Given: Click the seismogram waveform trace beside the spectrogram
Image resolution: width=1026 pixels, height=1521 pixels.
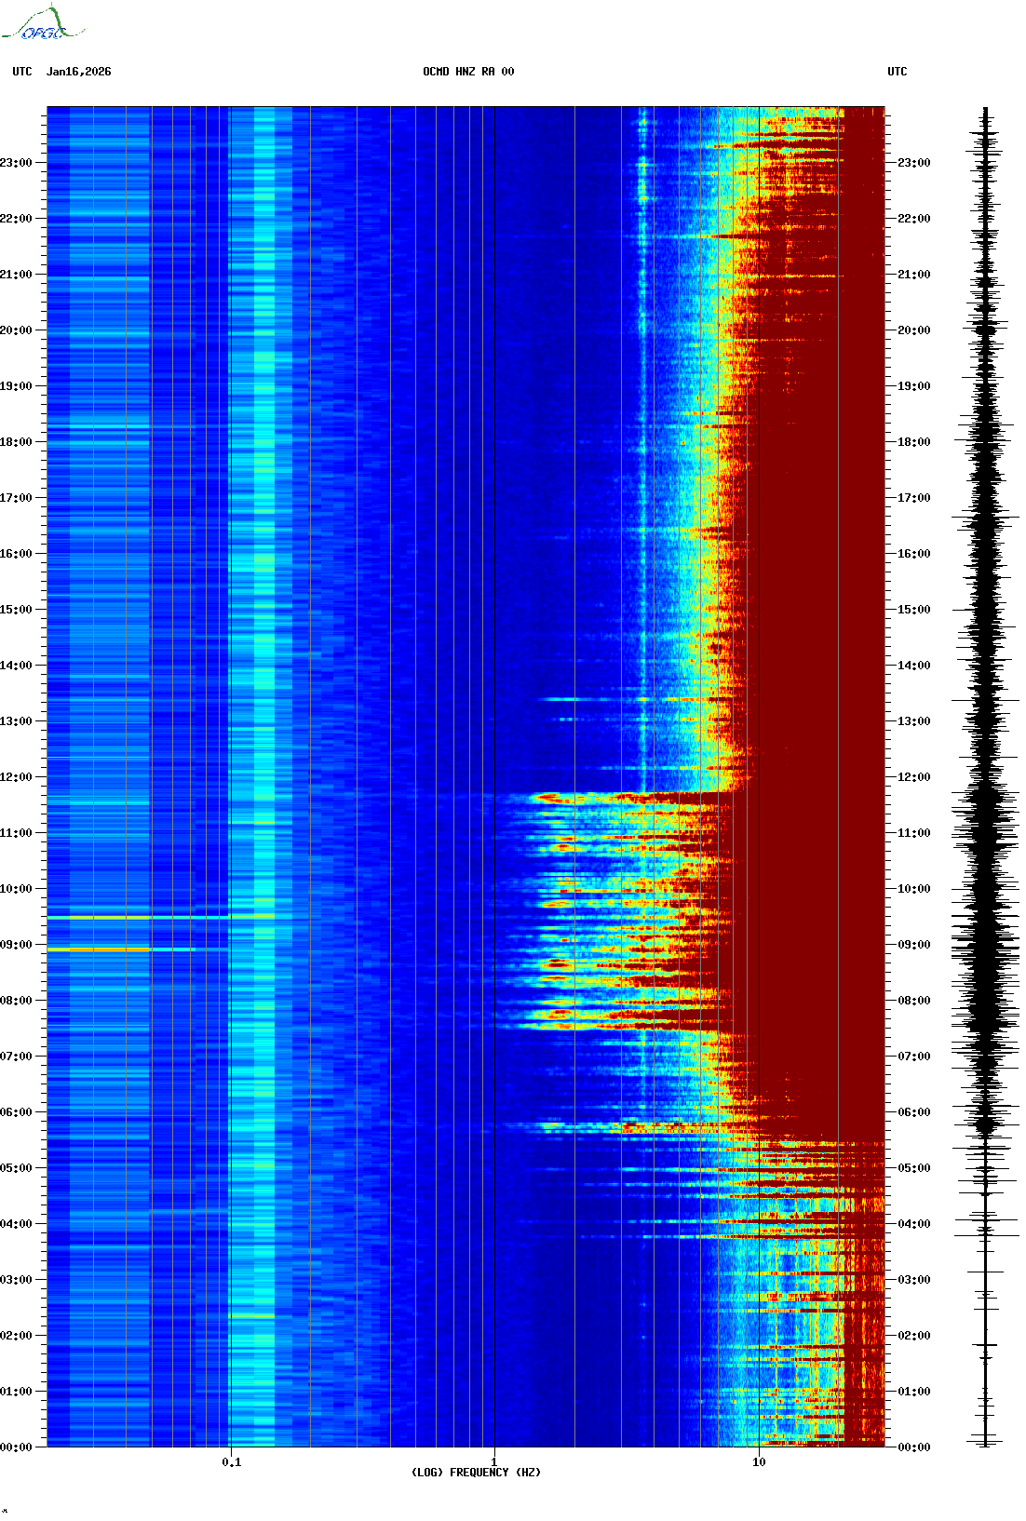Looking at the screenshot, I should click(x=986, y=776).
